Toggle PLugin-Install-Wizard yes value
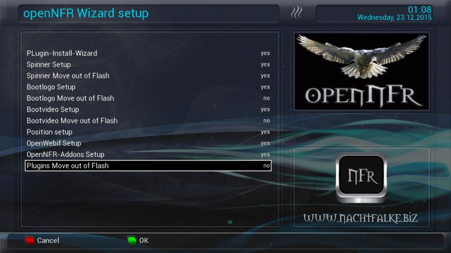The image size is (451, 253). [265, 53]
